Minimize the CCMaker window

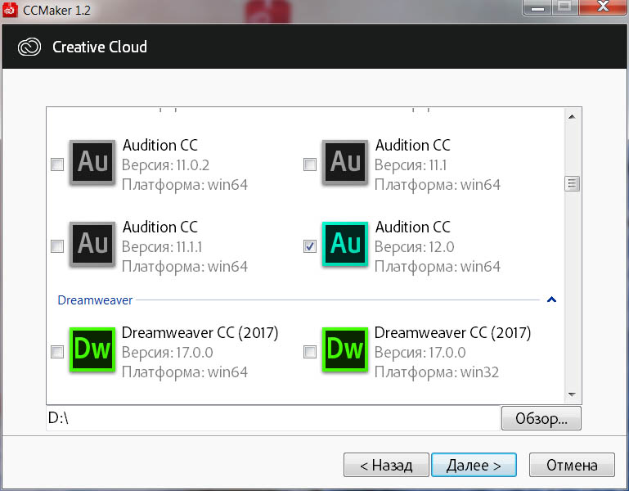(537, 7)
